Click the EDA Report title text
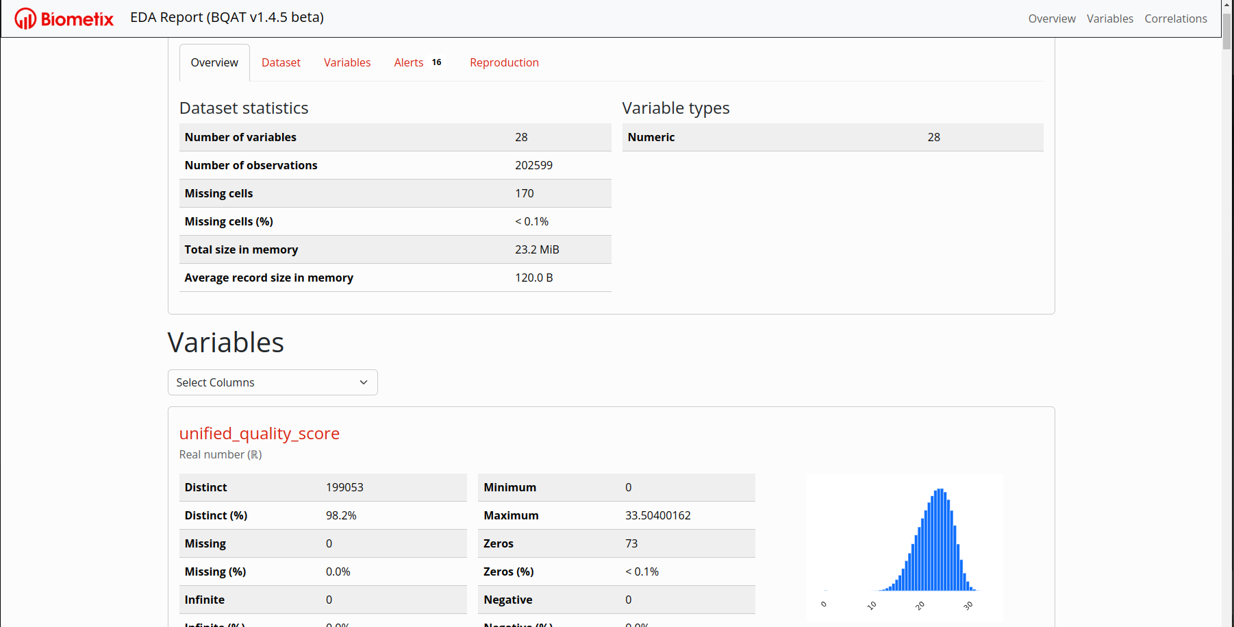Image resolution: width=1234 pixels, height=627 pixels. click(227, 17)
